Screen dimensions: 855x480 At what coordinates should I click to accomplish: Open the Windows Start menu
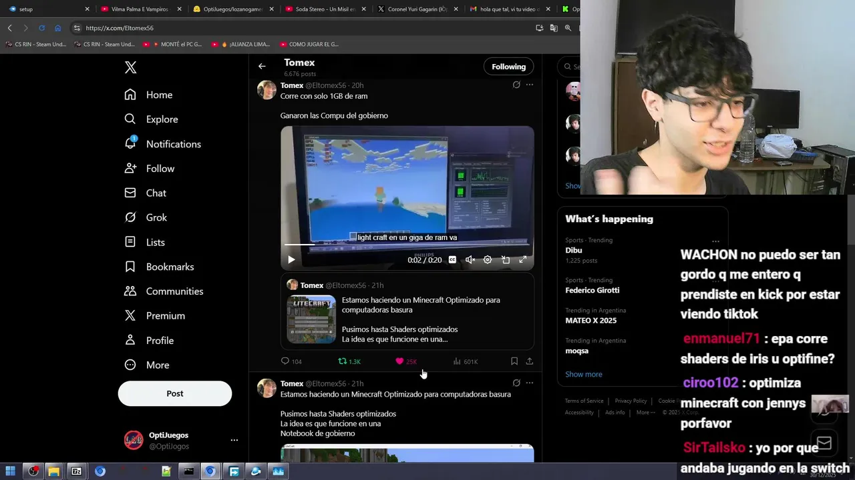tap(11, 471)
